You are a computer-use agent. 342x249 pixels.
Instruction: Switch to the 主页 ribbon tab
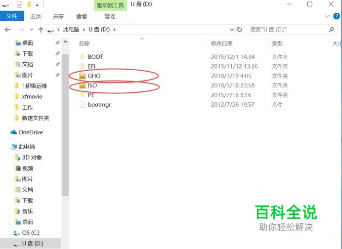(x=36, y=16)
